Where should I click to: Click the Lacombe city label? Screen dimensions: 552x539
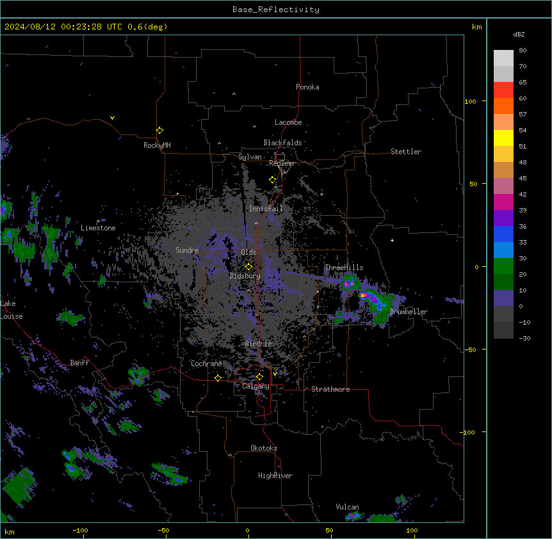pos(288,122)
